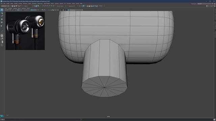
Task: Toggle viewport Grid display in panel toolbar
Action: click(18, 10)
